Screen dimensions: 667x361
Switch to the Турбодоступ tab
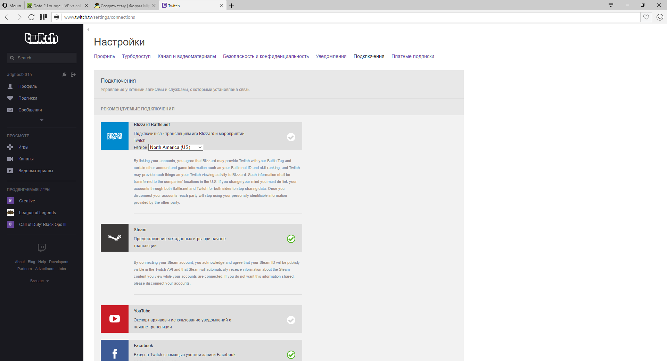[136, 56]
